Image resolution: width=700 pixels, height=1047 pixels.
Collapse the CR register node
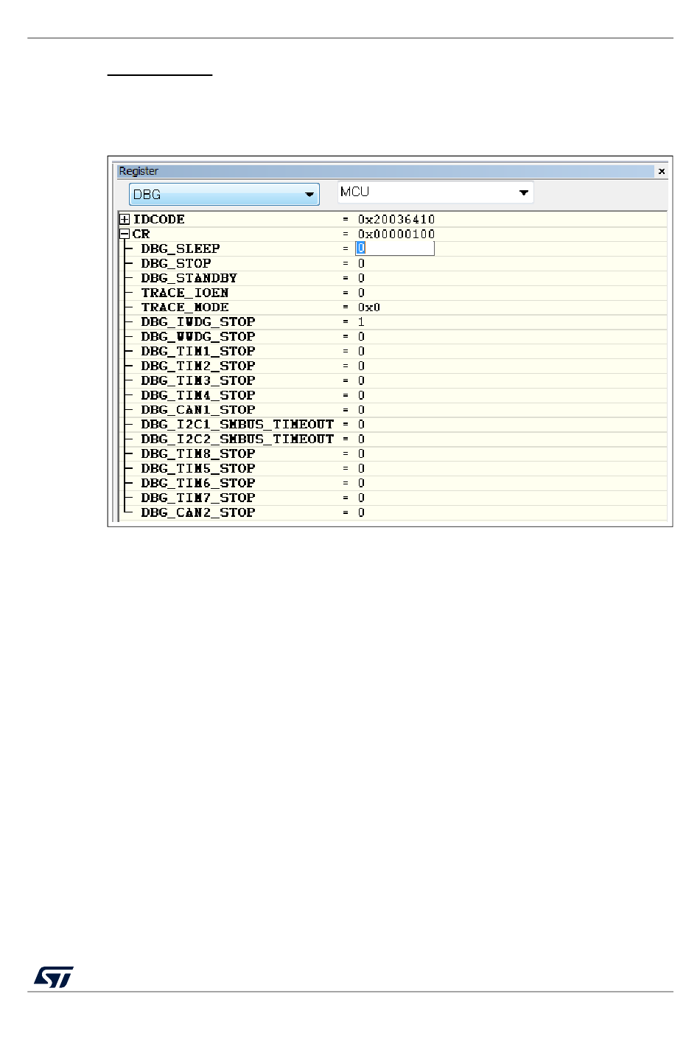125,234
